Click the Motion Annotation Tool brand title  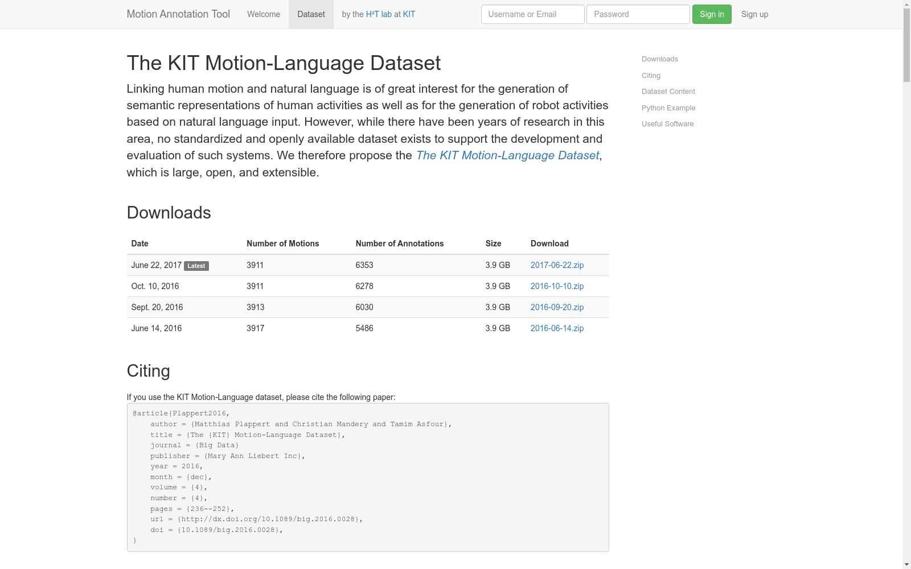pos(178,14)
